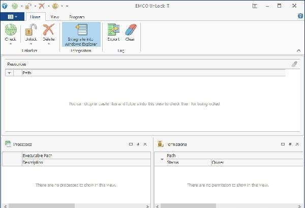
Task: Click the Delete red X ribbon icon
Action: (49, 29)
